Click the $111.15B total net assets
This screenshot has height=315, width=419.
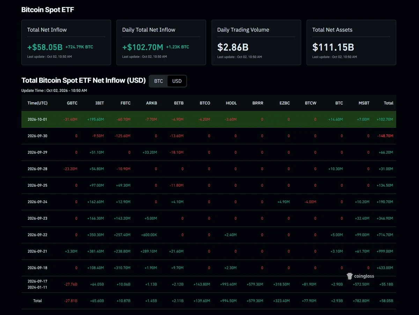click(333, 47)
